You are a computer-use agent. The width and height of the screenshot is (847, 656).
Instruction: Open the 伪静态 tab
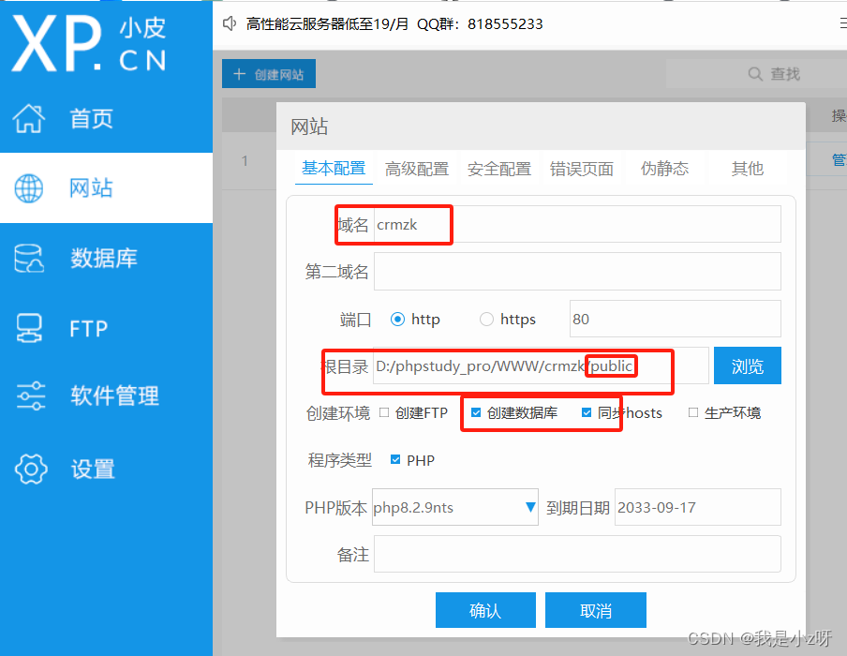(x=664, y=169)
